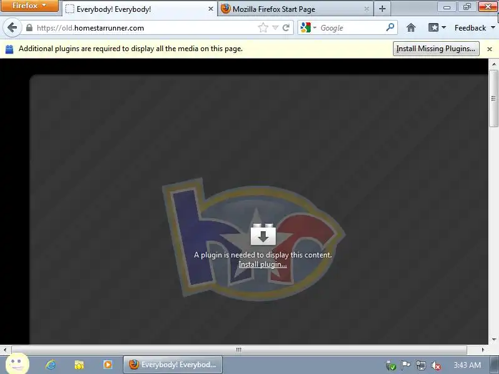Open Windows Media Player from taskbar
The width and height of the screenshot is (499, 374).
(x=107, y=365)
